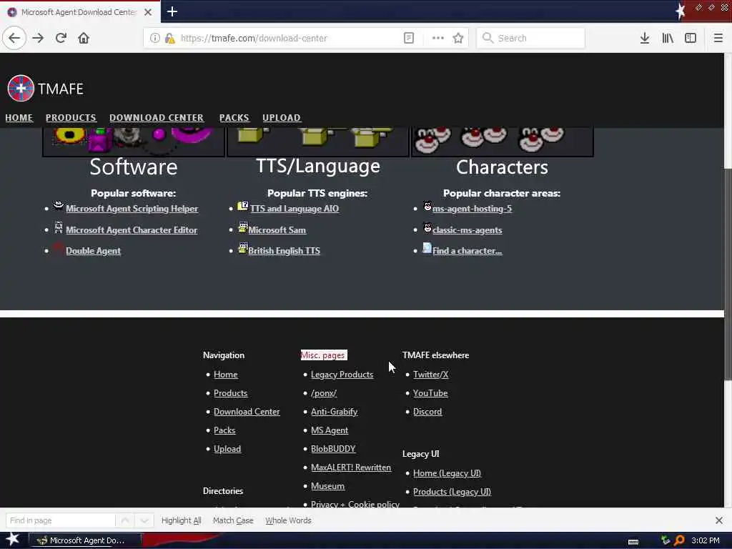Open the downloads arrow icon
732x549 pixels.
coord(644,38)
